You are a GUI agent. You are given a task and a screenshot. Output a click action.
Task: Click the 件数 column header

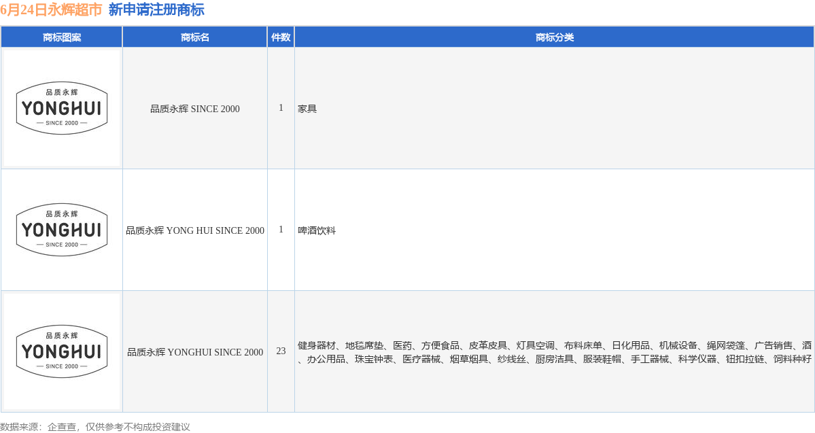coord(281,37)
